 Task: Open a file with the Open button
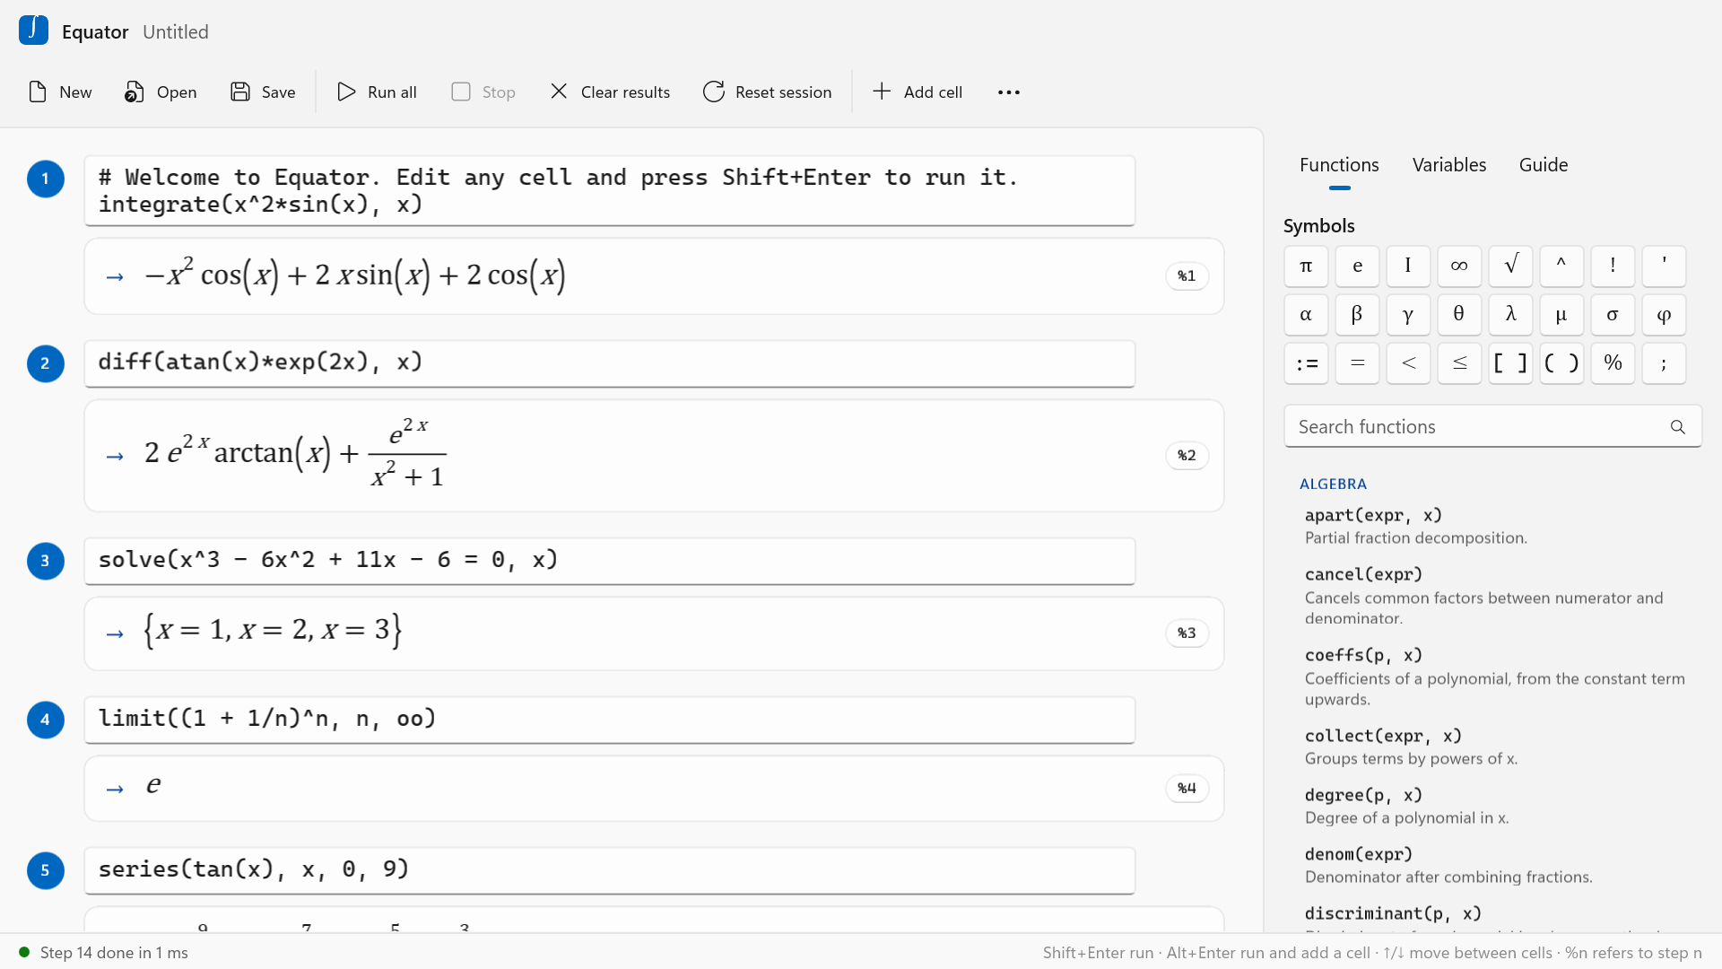161,92
